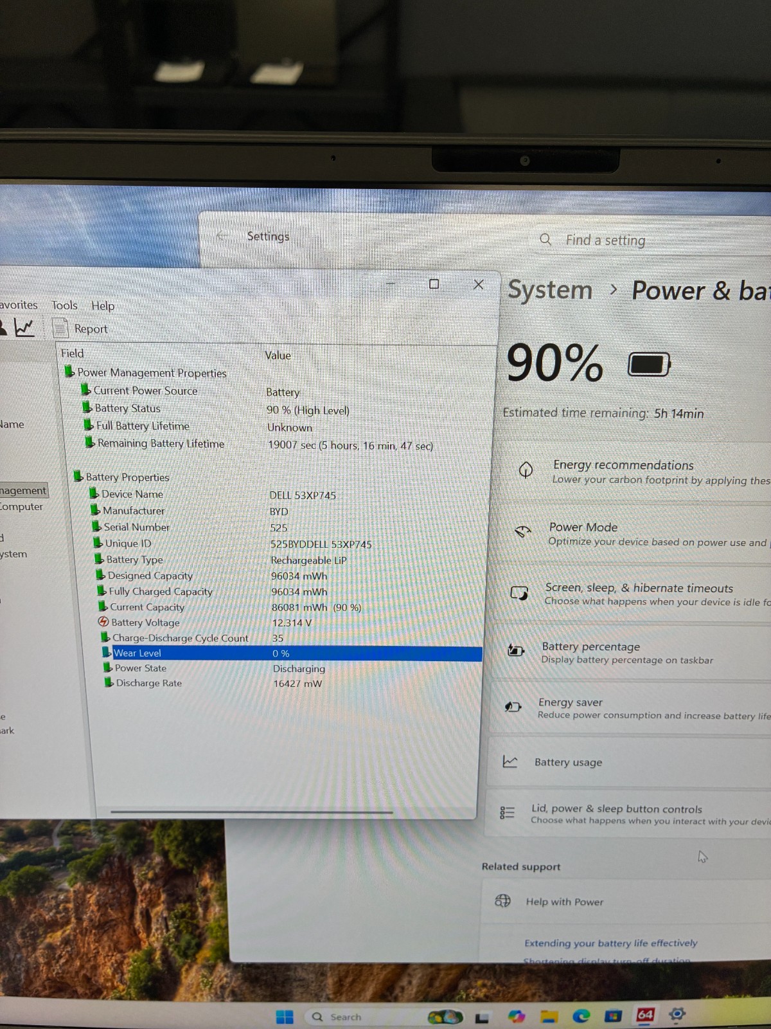Open 'Extending your battery life effectively' link
Image resolution: width=771 pixels, height=1029 pixels.
[x=610, y=943]
